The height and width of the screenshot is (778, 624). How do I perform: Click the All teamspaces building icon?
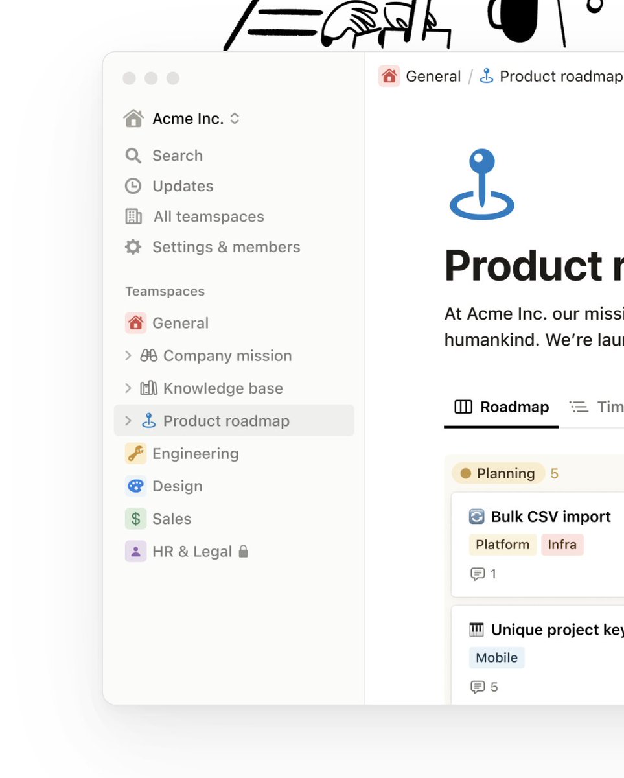pos(133,217)
